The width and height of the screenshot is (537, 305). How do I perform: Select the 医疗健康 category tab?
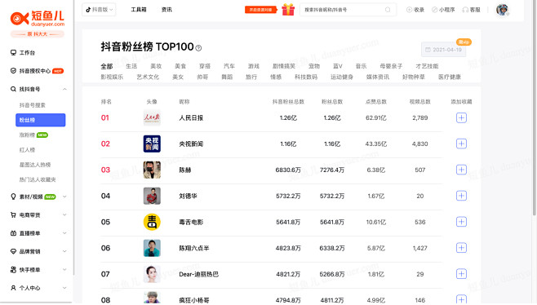click(450, 77)
